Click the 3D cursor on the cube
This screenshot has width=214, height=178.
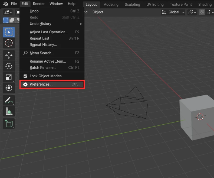coord(200,116)
